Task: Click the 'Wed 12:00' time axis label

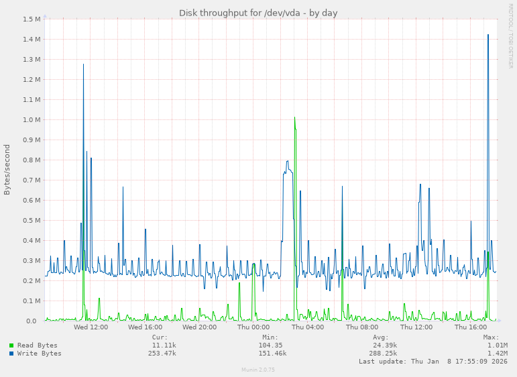Action: 91,327
